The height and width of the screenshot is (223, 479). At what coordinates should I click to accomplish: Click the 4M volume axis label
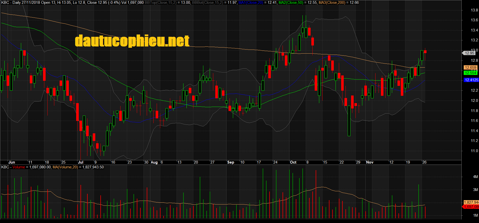(475, 177)
